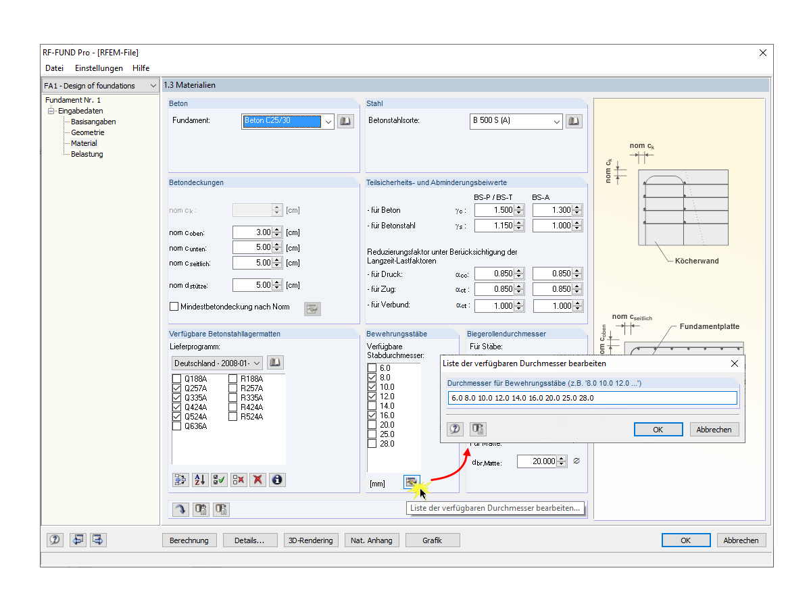Enable the 14.0 bar diameter
Viewport: 811px width, 608px height.
(372, 406)
